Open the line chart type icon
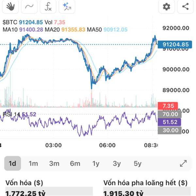 coord(29,6)
